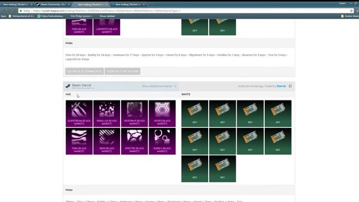Click the Contact on Steam button
Viewport: 359px width, 202px height.
(x=122, y=71)
